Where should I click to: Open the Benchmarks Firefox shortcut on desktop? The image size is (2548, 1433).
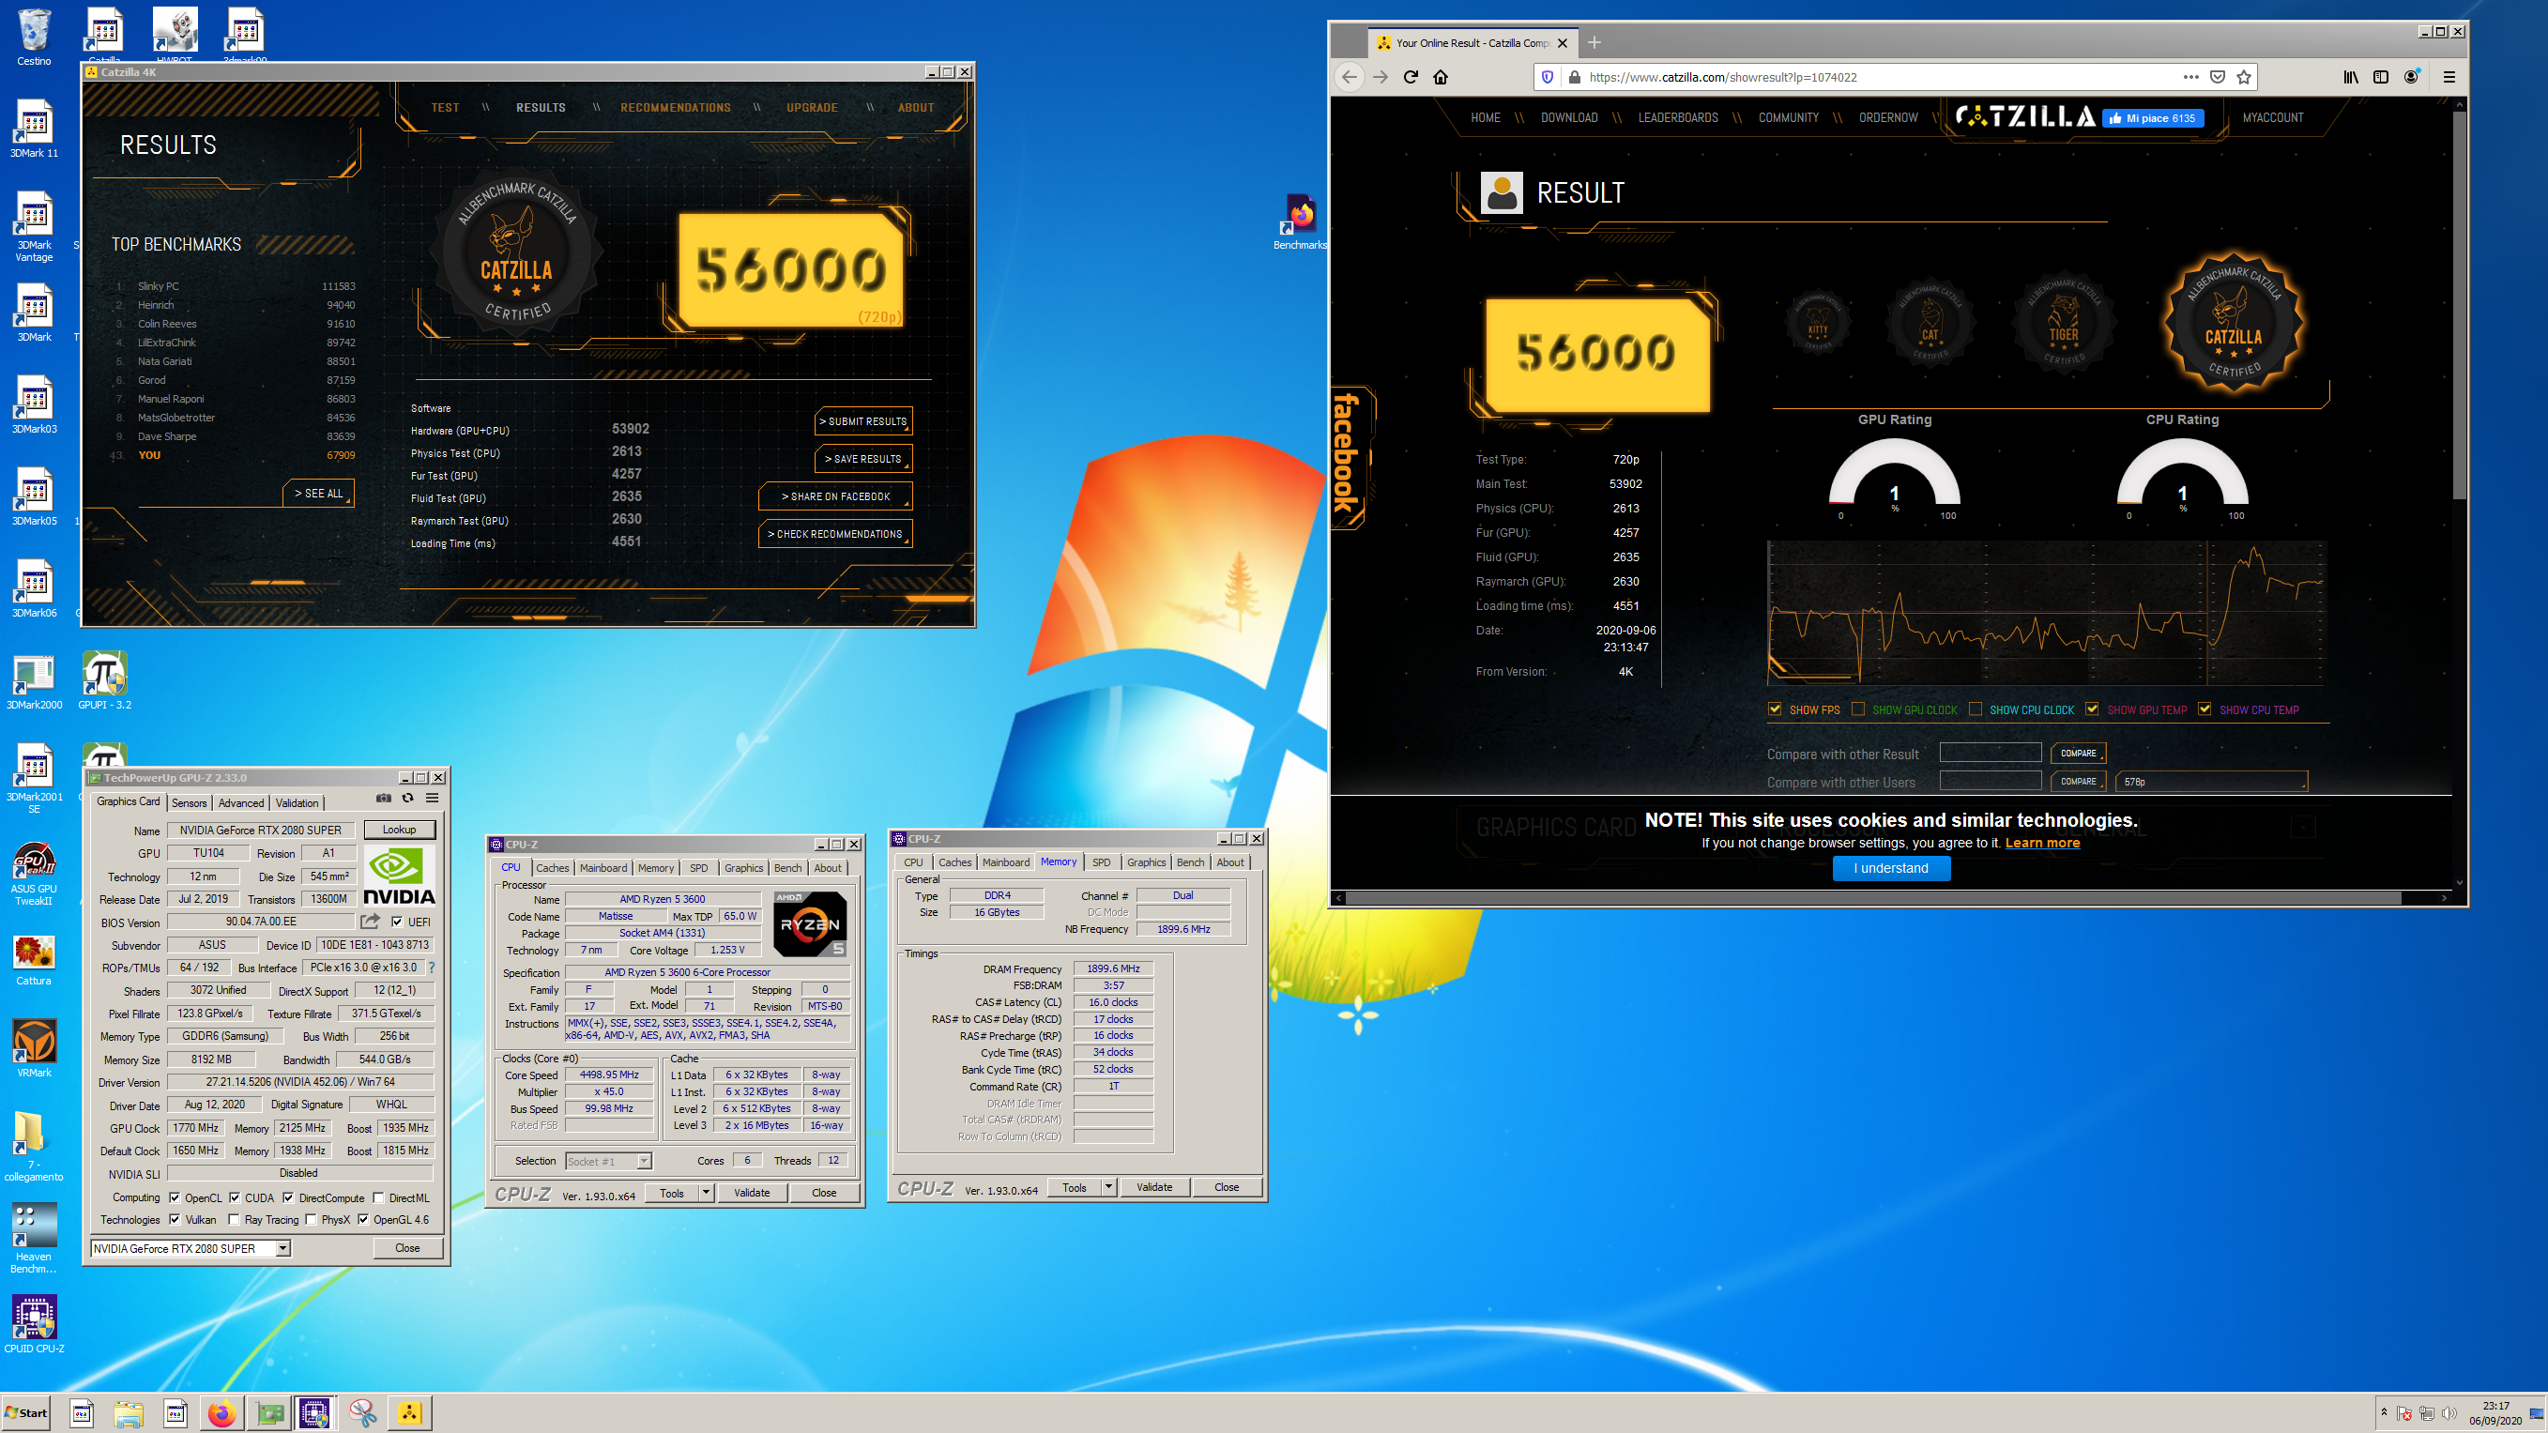click(x=1300, y=221)
